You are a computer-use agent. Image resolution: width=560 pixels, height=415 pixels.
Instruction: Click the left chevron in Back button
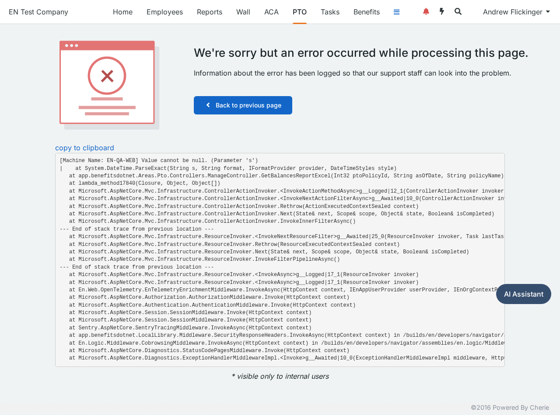pos(208,105)
